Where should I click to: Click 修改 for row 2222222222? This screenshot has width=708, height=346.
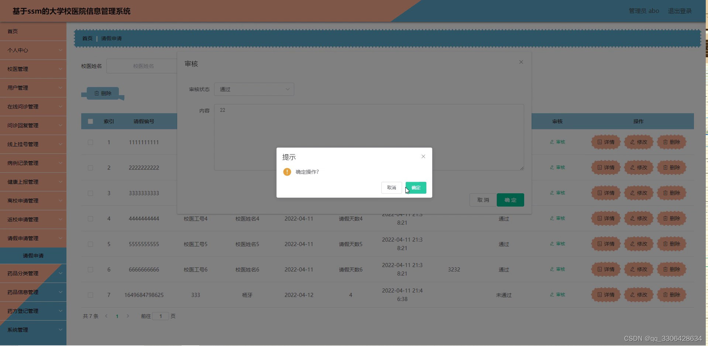pyautogui.click(x=639, y=167)
